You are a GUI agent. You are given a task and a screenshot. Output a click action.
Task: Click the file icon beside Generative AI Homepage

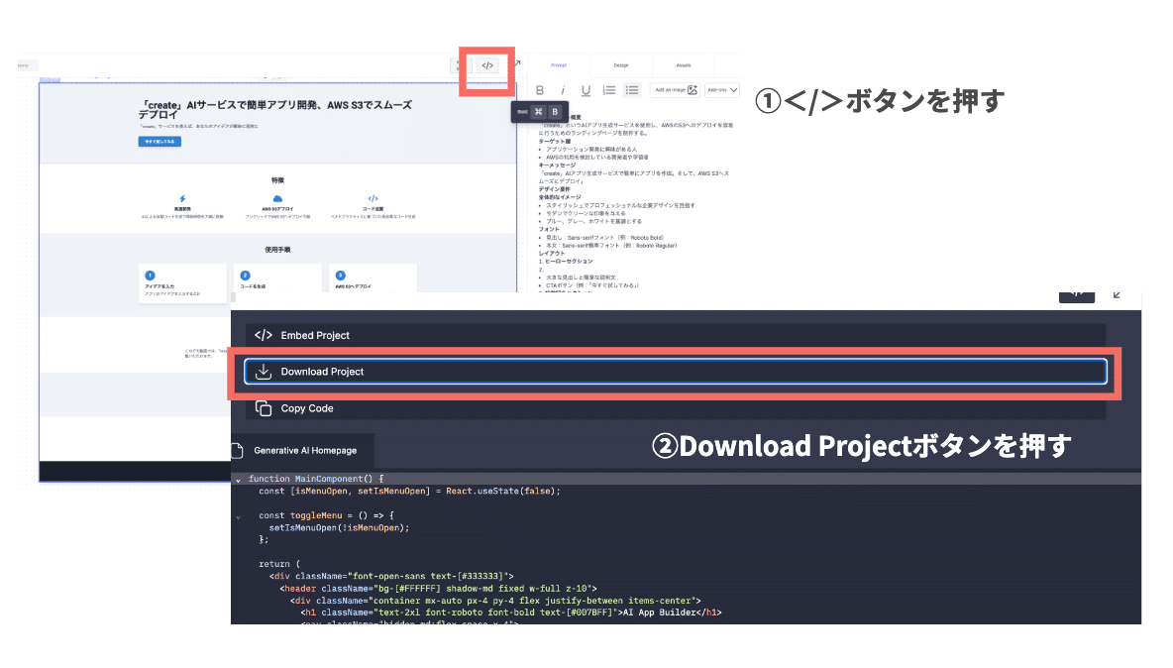tap(238, 450)
